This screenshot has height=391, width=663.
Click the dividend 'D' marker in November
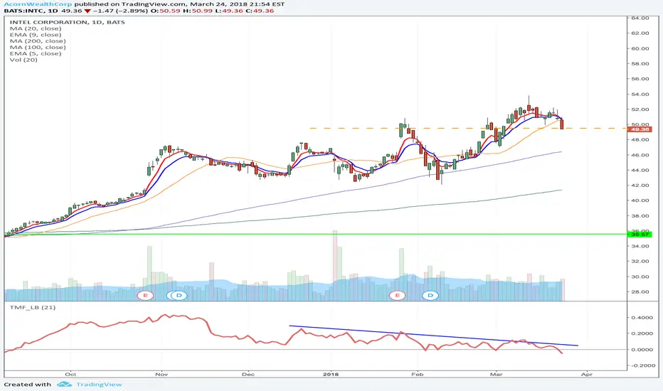[x=178, y=295]
